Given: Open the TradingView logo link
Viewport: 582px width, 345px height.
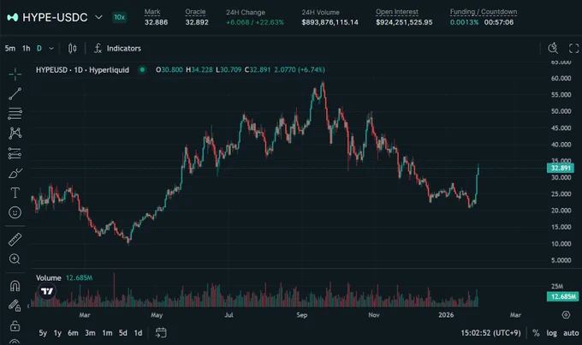Looking at the screenshot, I should pos(47,291).
